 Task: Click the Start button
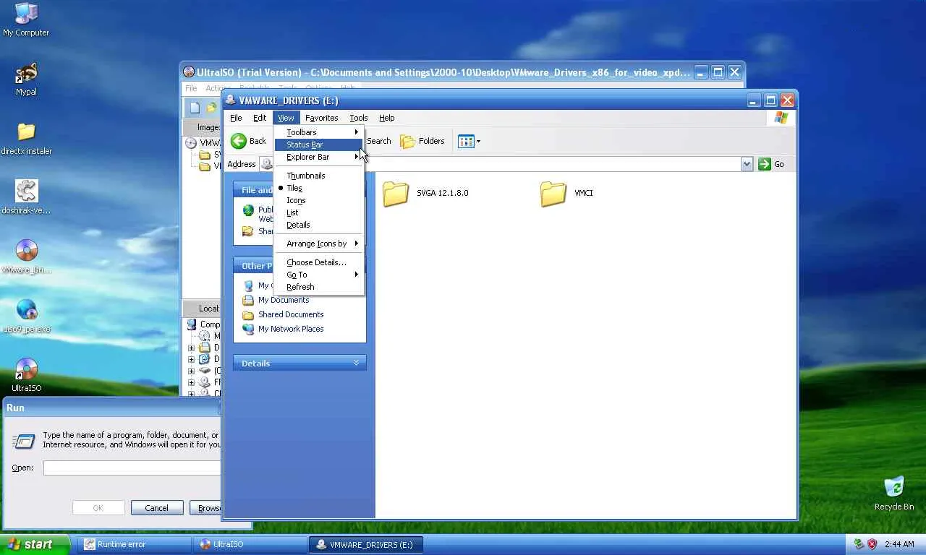coord(35,544)
